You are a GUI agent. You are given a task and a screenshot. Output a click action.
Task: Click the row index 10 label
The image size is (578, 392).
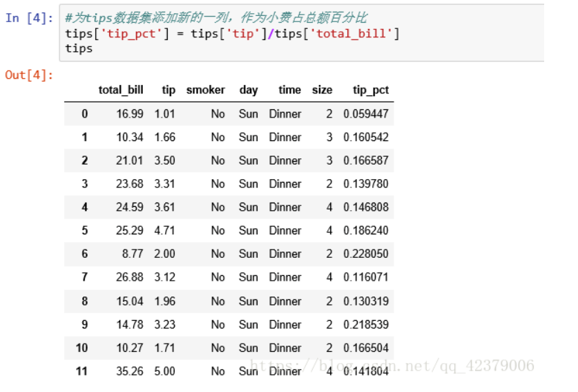coord(82,348)
